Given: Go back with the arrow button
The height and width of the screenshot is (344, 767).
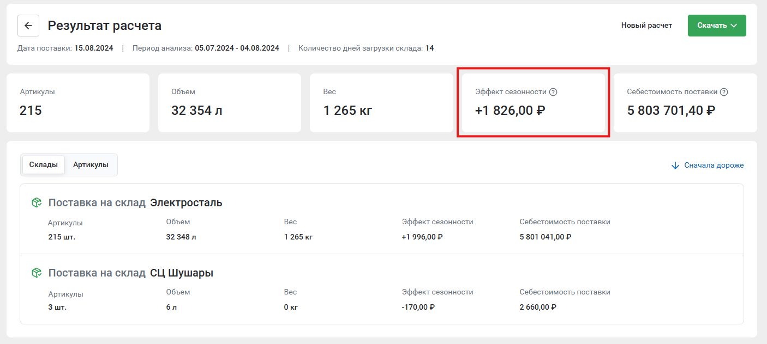Looking at the screenshot, I should click(28, 26).
